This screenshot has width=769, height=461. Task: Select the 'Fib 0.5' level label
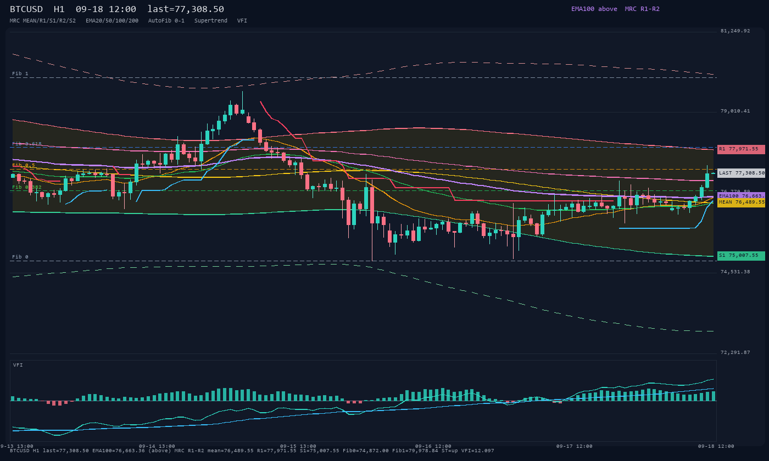click(x=24, y=165)
